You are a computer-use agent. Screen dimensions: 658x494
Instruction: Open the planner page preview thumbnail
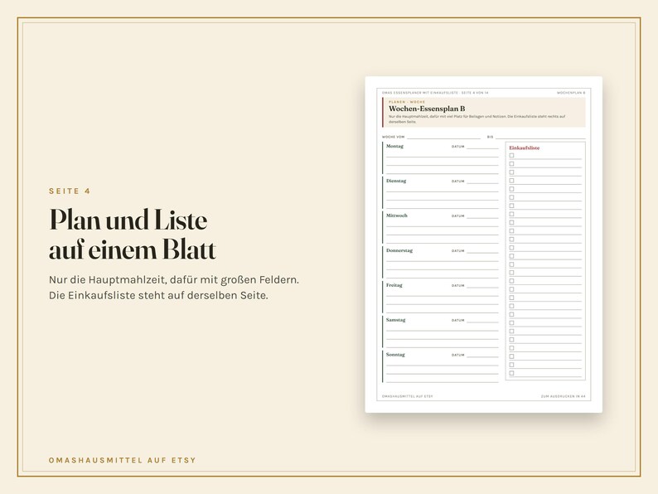pyautogui.click(x=484, y=245)
